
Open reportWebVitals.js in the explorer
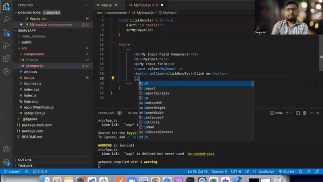pos(39,107)
